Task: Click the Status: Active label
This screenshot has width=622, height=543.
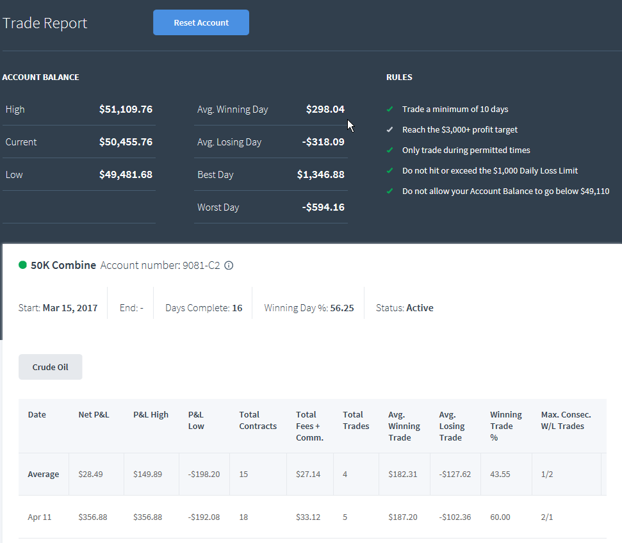Action: pos(405,308)
